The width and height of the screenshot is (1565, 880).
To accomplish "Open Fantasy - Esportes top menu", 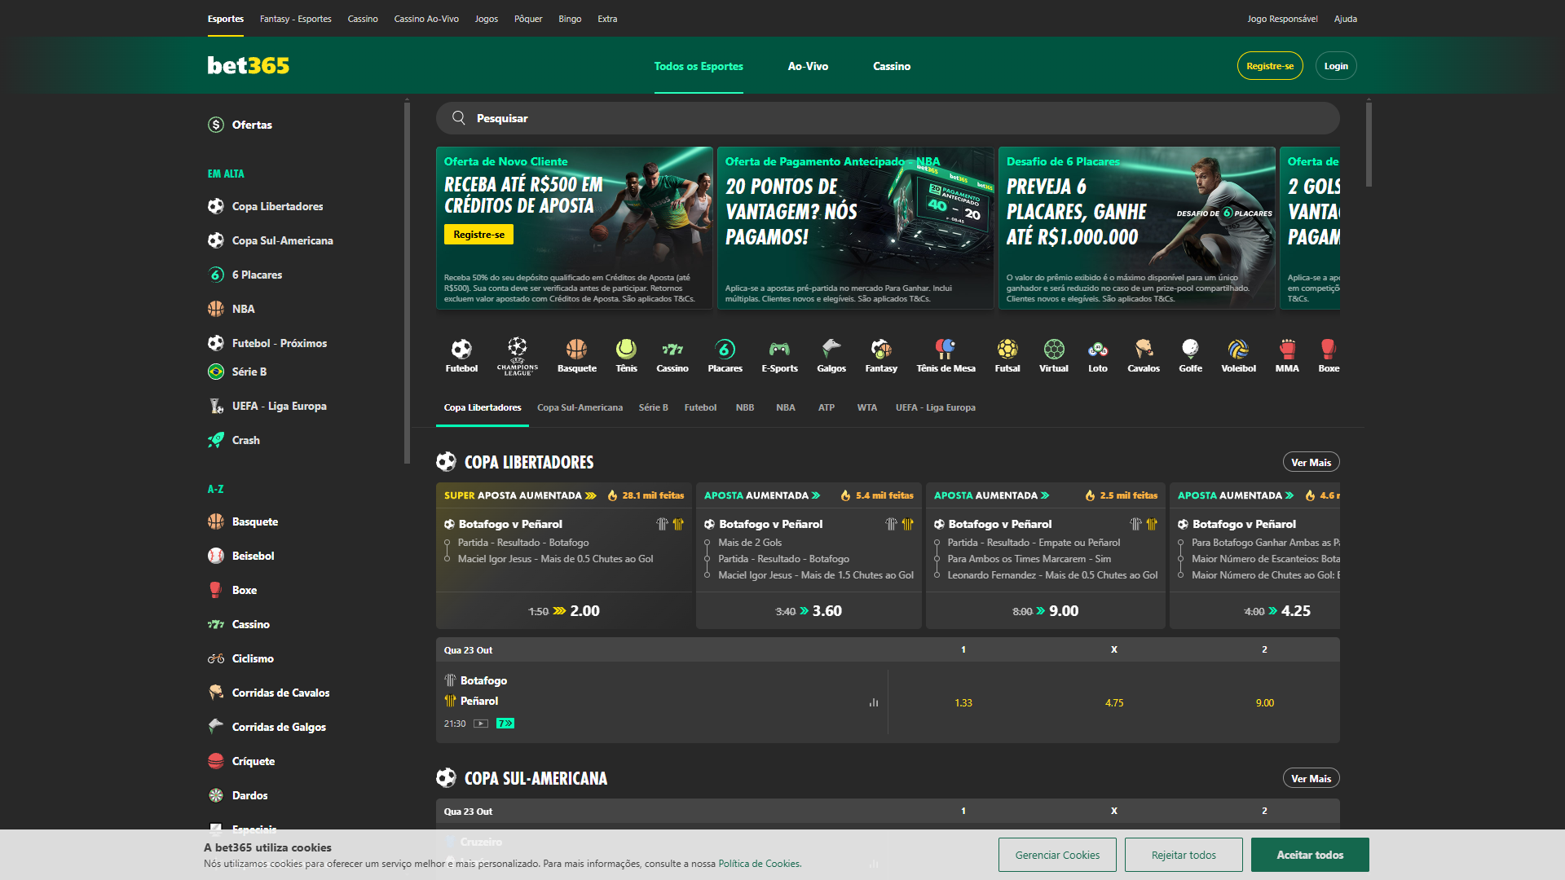I will click(x=295, y=19).
